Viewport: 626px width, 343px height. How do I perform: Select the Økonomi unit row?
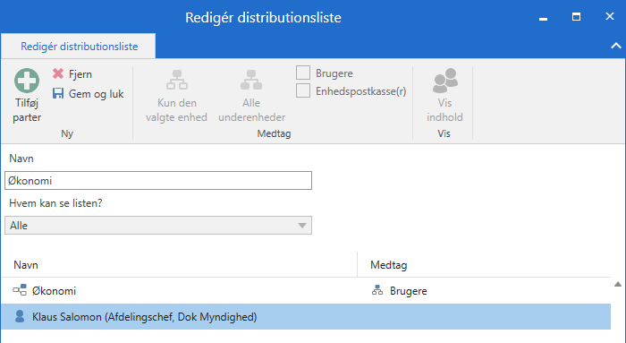point(306,291)
